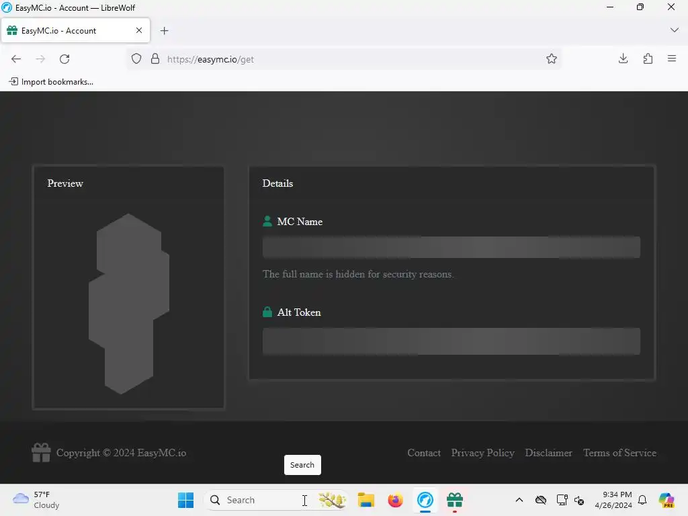Open the Privacy Policy link
The image size is (688, 516).
point(482,453)
